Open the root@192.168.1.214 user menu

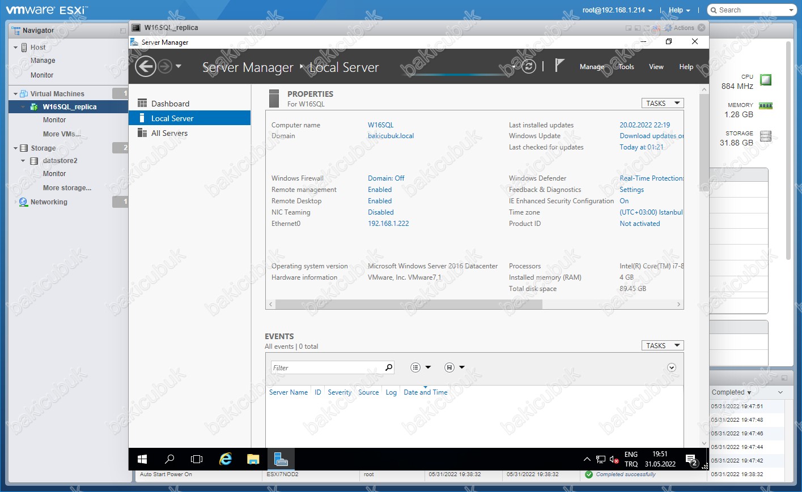point(617,10)
